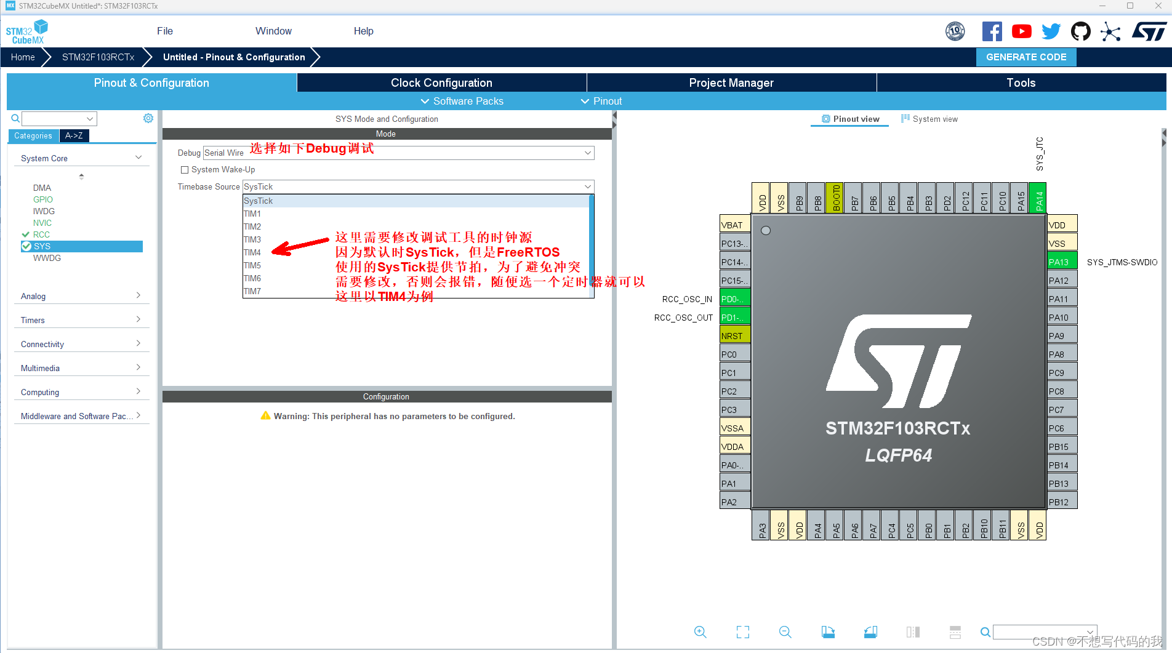Image resolution: width=1172 pixels, height=653 pixels.
Task: Select DMA in System Core list
Action: tap(42, 188)
